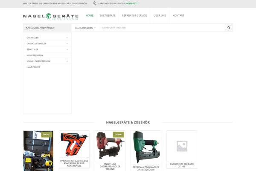
Task: Expand the Gasnagler submenu arrow
Action: click(67, 38)
